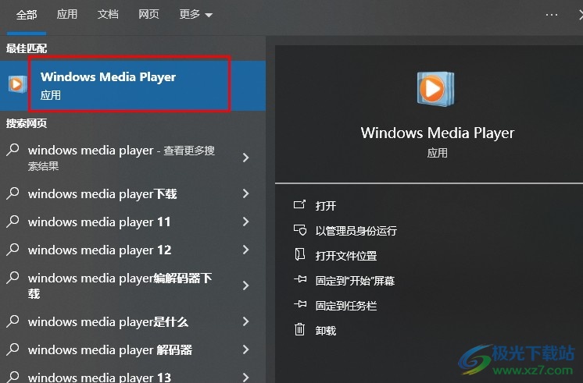
Task: Open the 更多 dropdown
Action: (195, 14)
